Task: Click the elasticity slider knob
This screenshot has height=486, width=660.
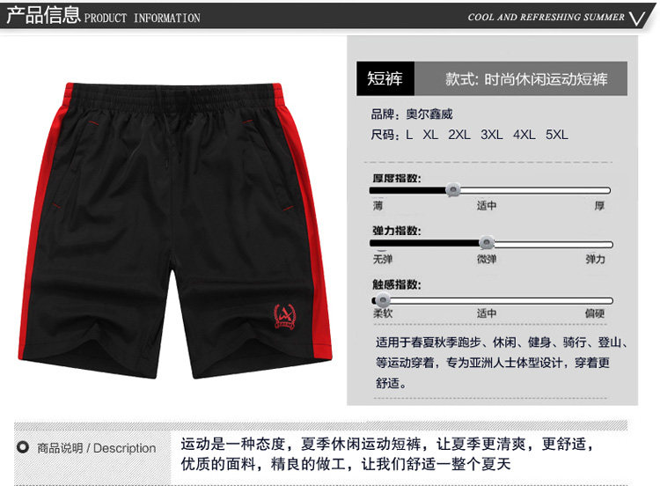Action: pos(487,243)
